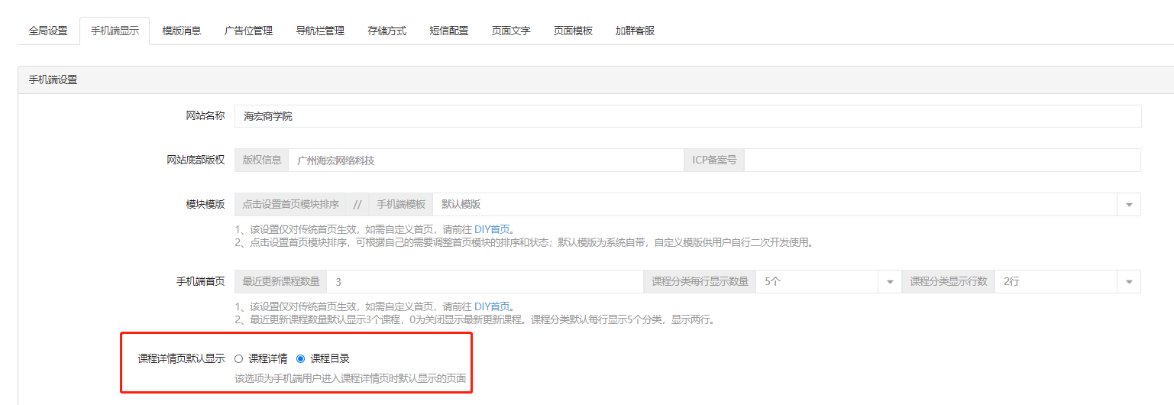The width and height of the screenshot is (1174, 405).
Task: Click the 模块模版 label
Action: tap(205, 204)
